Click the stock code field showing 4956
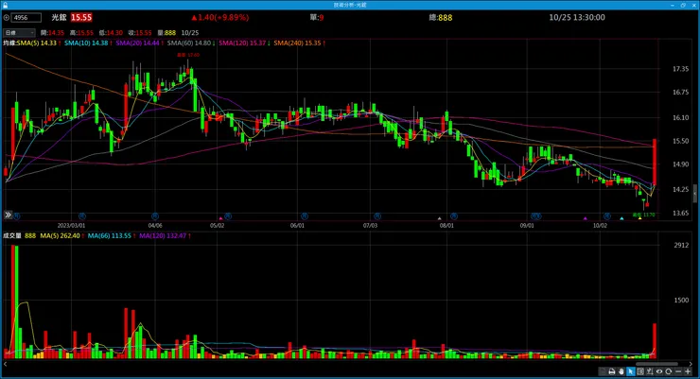Image resolution: width=700 pixels, height=379 pixels. (26, 18)
